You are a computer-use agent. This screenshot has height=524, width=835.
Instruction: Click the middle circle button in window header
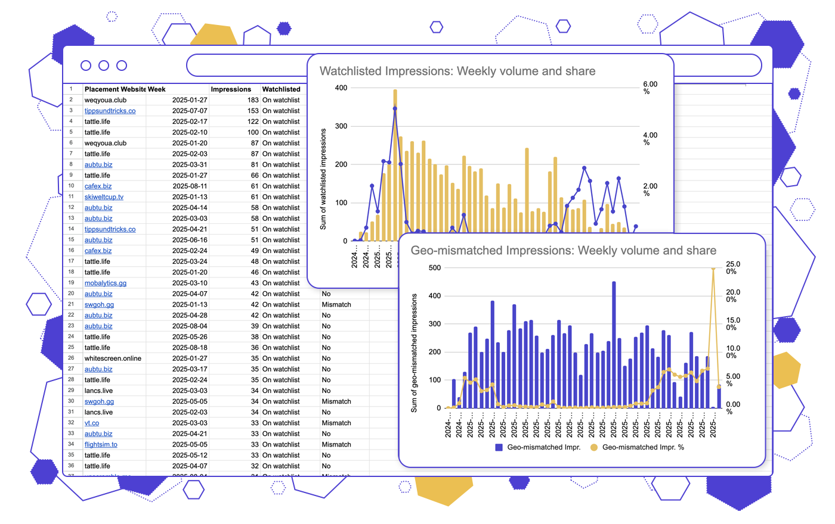pos(104,65)
